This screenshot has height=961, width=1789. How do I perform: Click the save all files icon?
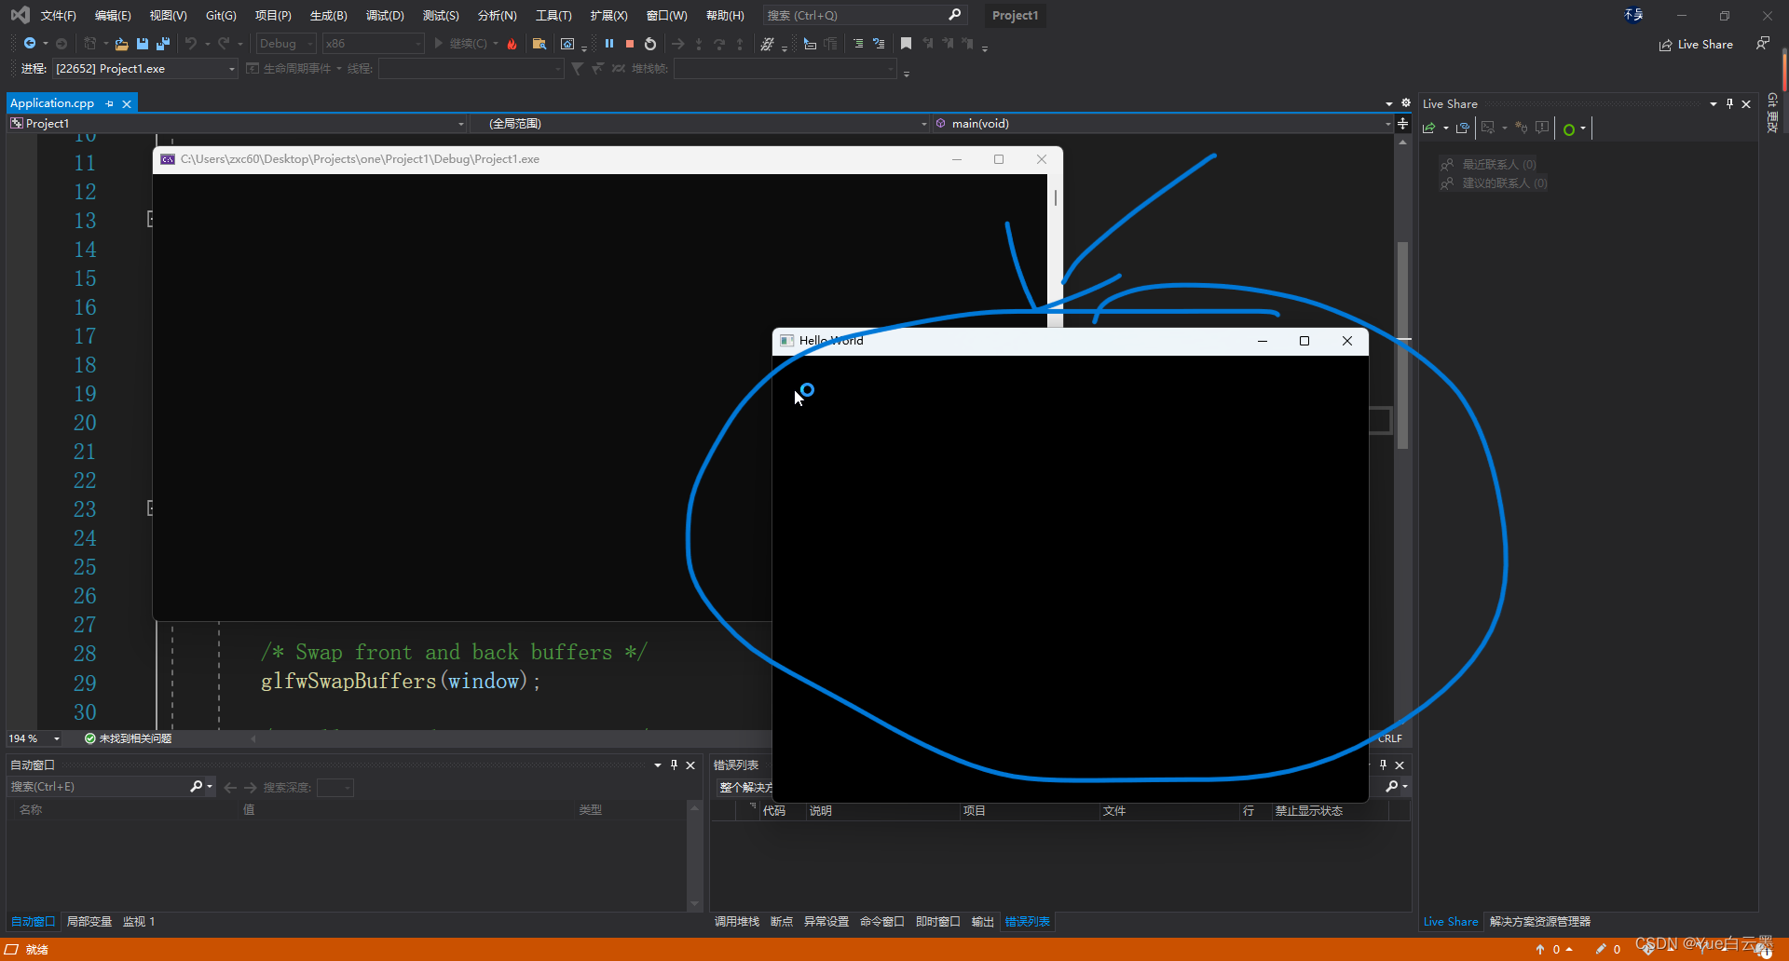click(163, 44)
